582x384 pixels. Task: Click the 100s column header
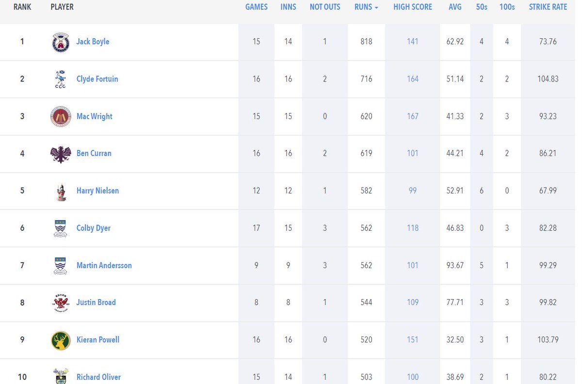click(507, 7)
